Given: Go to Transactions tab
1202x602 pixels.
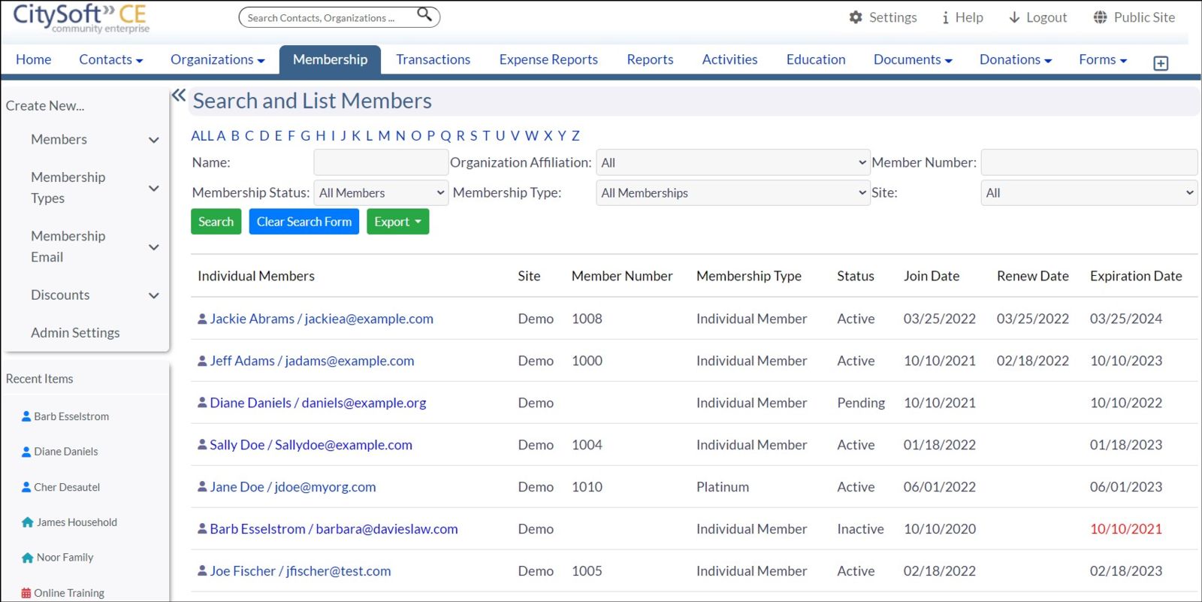Looking at the screenshot, I should [433, 59].
